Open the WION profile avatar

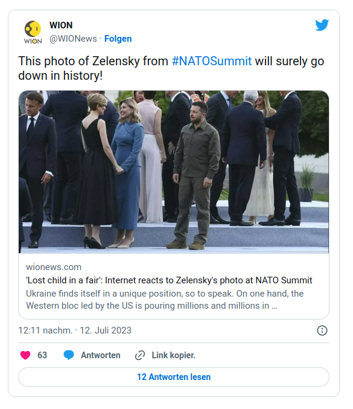33,32
